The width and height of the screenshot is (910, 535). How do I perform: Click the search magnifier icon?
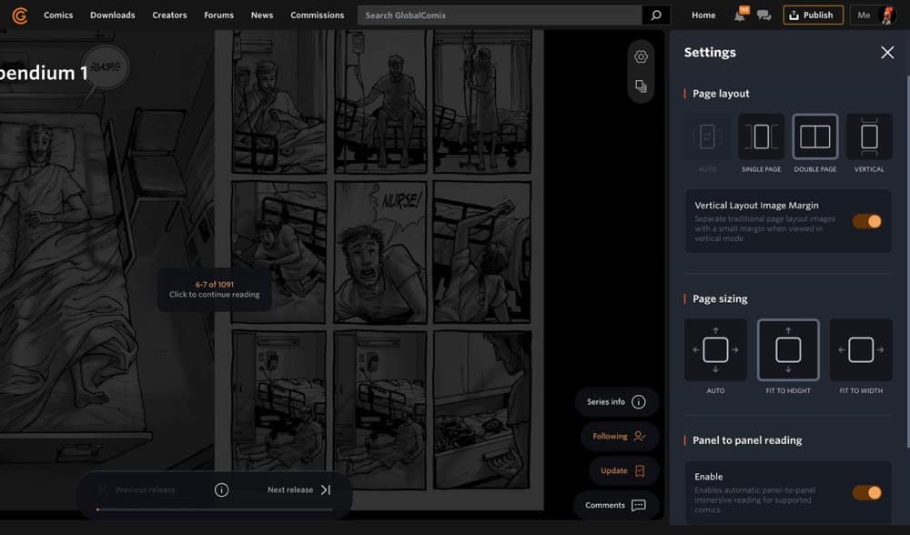(656, 15)
